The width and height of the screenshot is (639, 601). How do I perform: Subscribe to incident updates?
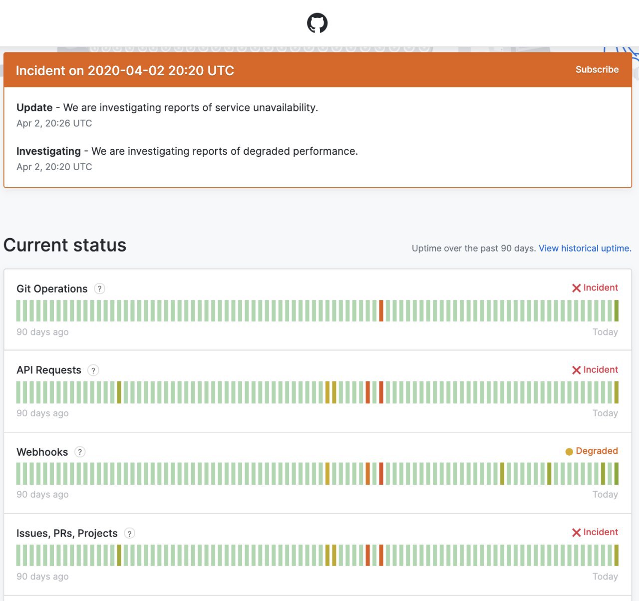597,69
